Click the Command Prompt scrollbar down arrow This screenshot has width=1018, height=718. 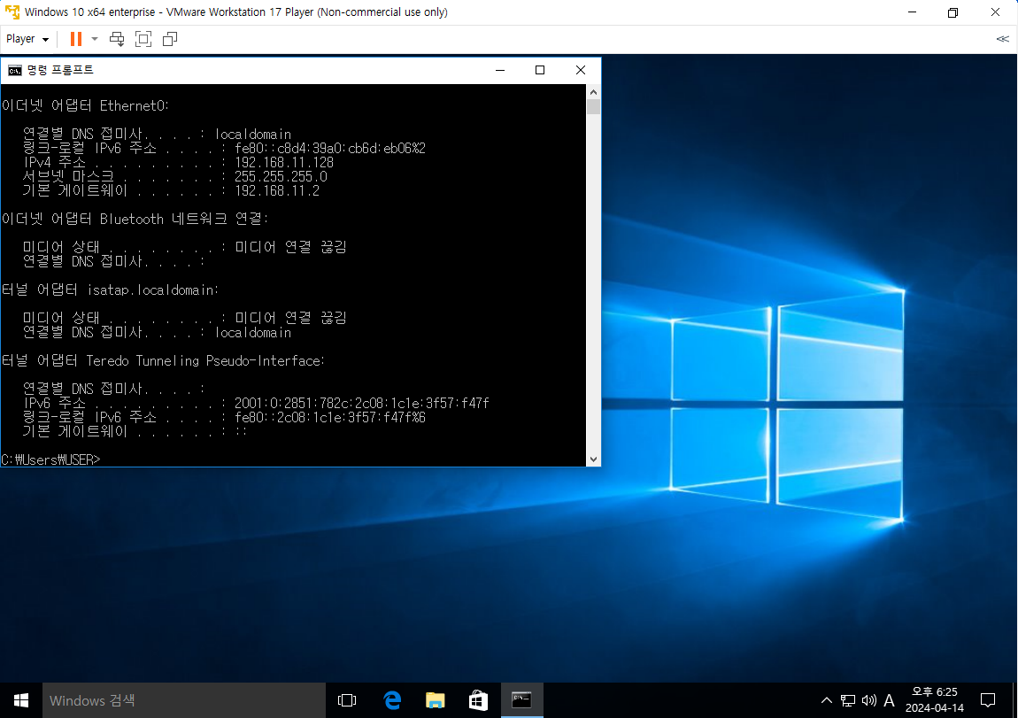(x=593, y=459)
